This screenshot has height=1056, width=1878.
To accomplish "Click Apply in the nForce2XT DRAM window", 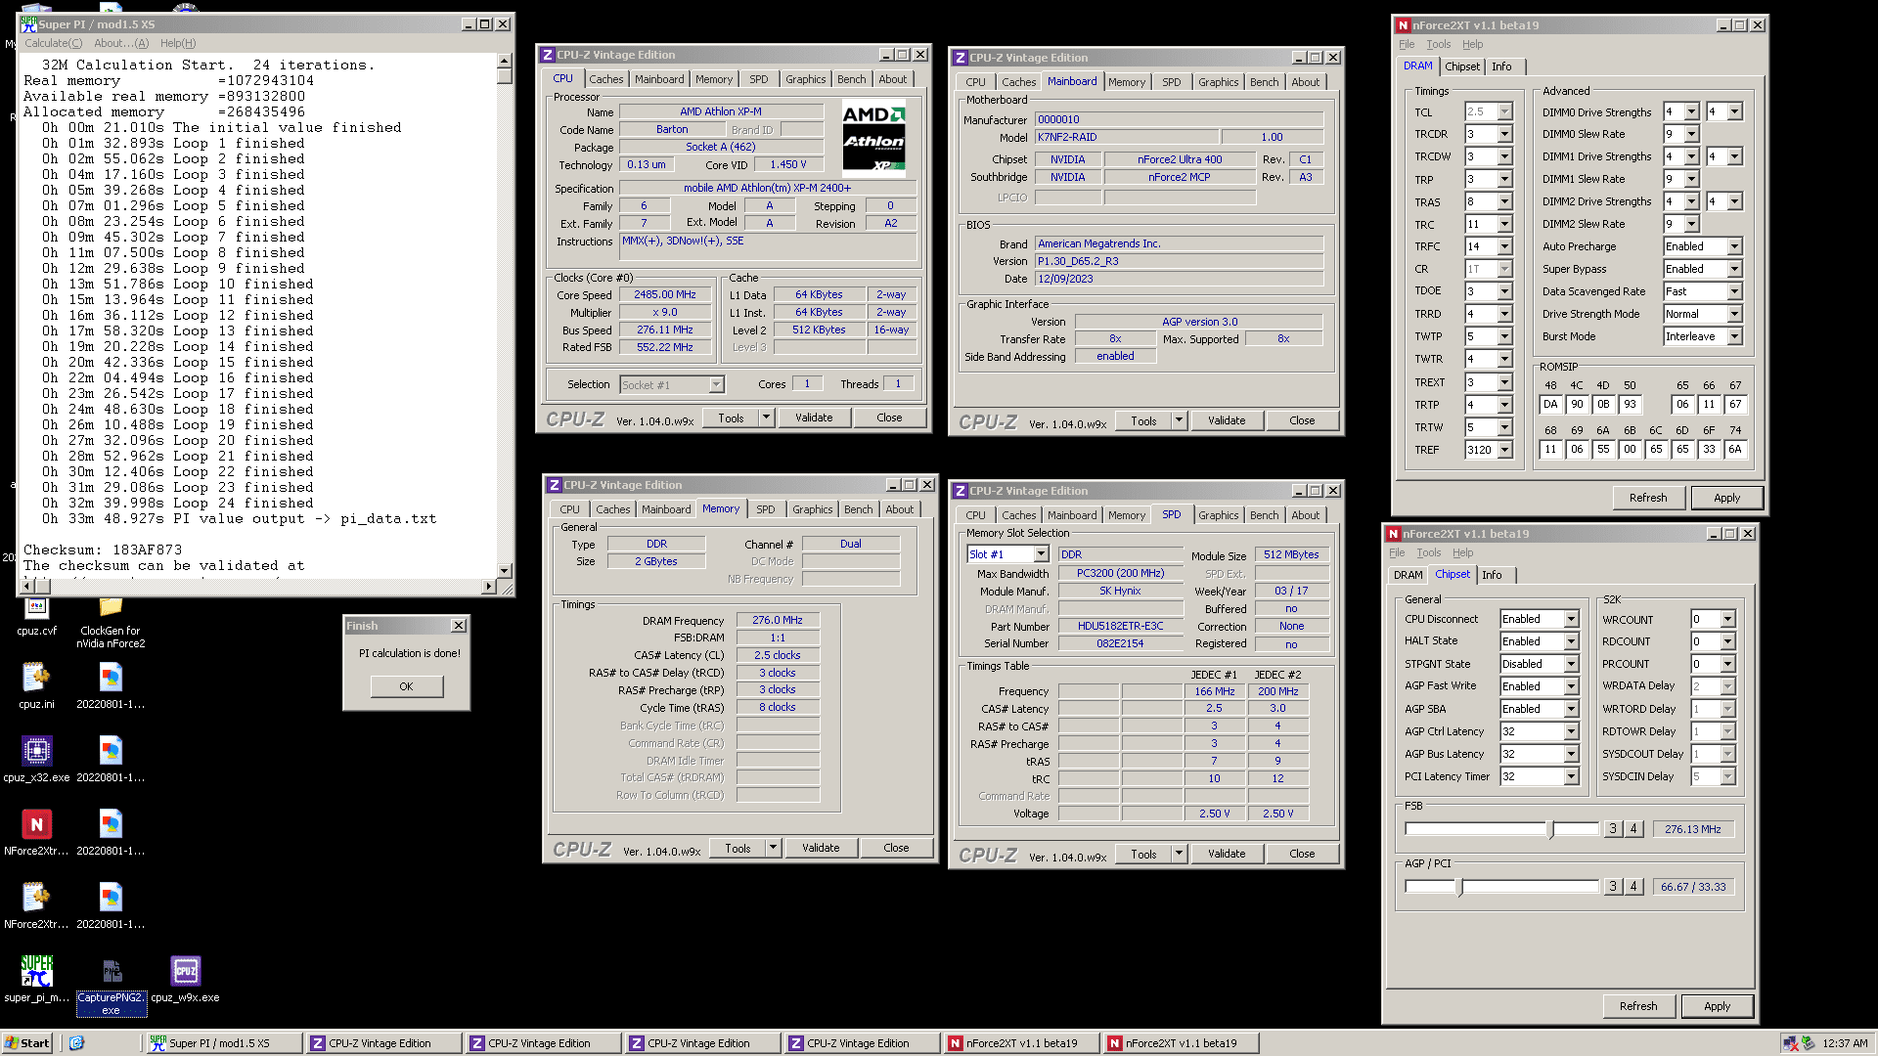I will (1726, 498).
